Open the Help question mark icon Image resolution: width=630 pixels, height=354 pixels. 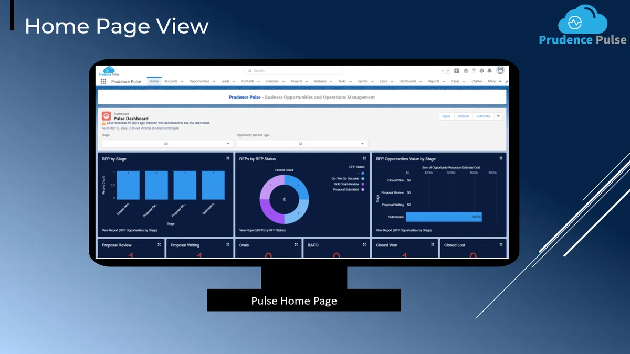(474, 71)
